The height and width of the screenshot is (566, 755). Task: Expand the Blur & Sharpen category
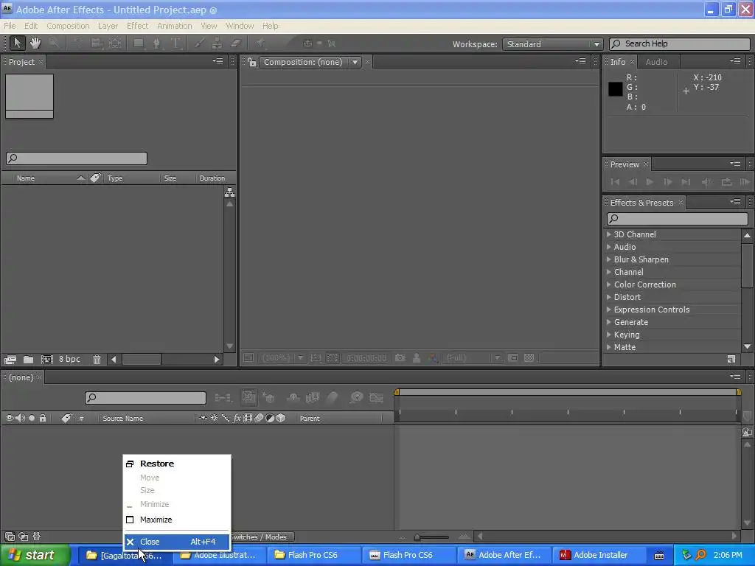(609, 259)
